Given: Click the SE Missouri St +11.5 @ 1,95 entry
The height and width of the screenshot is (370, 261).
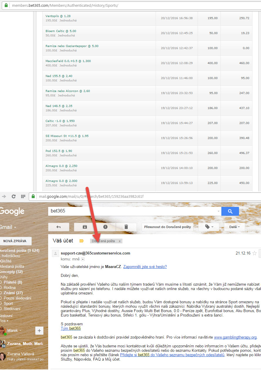Looking at the screenshot, I should (x=67, y=136).
